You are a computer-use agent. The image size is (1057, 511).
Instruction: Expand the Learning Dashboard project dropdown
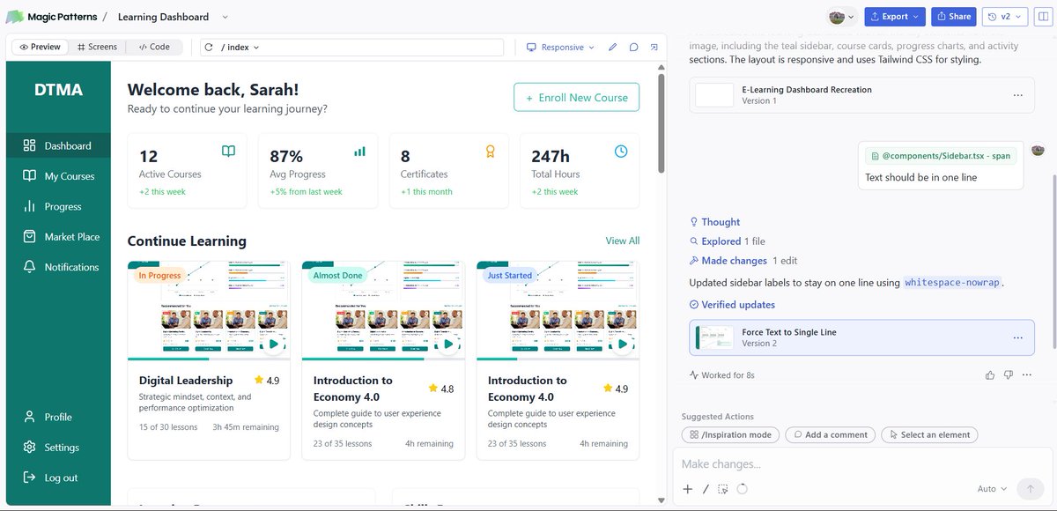(225, 17)
